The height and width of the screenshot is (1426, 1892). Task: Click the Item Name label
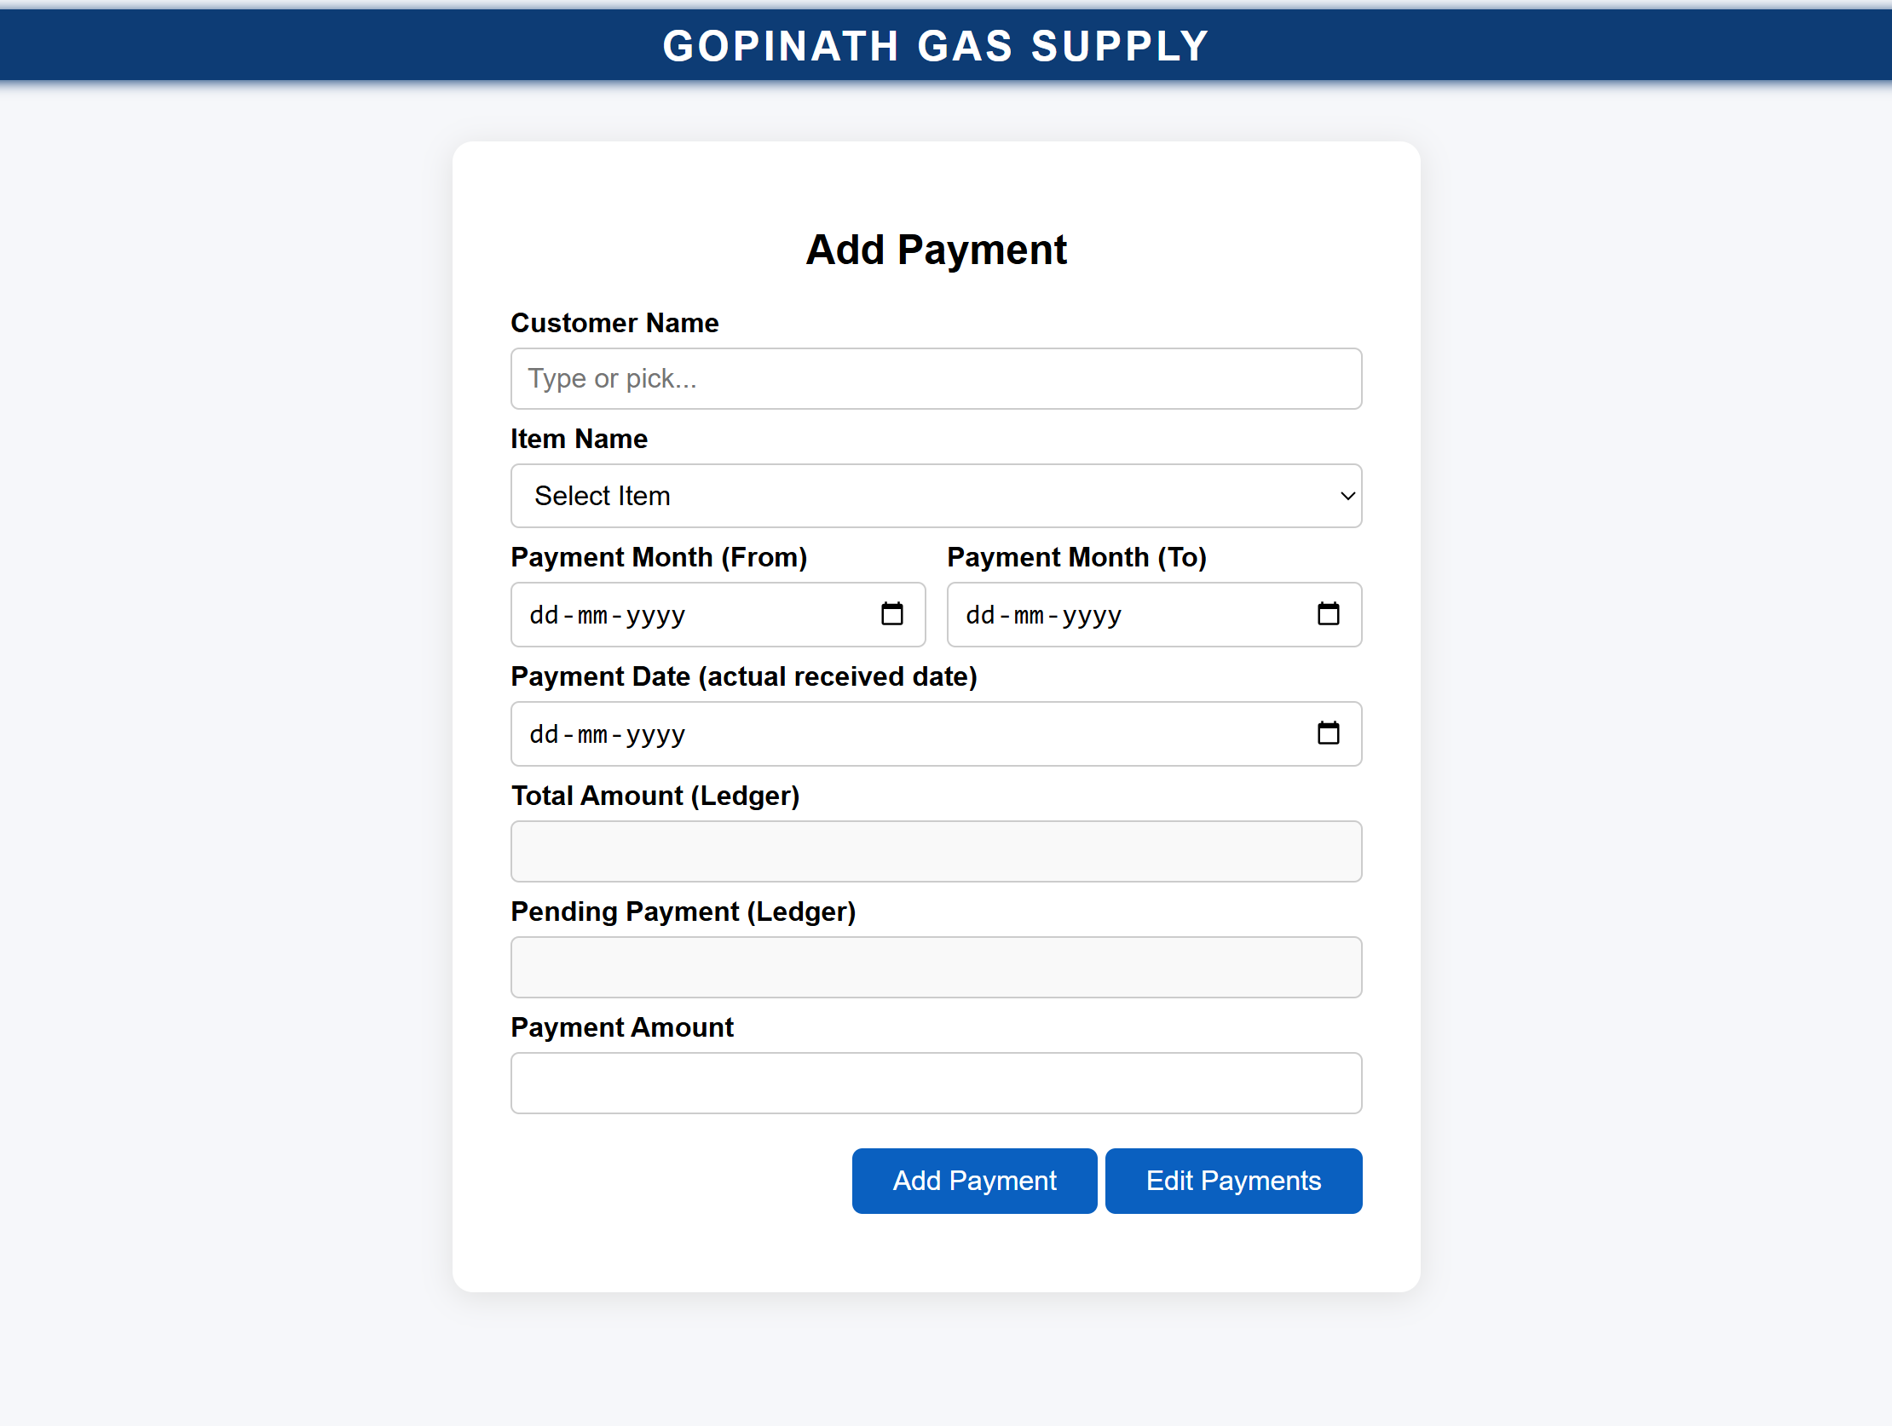click(579, 440)
